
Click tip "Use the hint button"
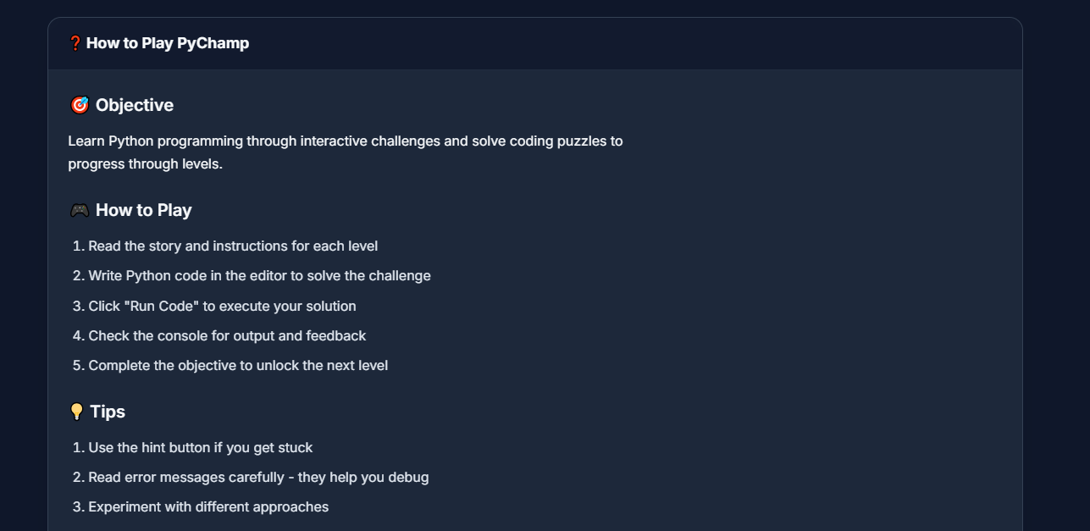pyautogui.click(x=201, y=447)
